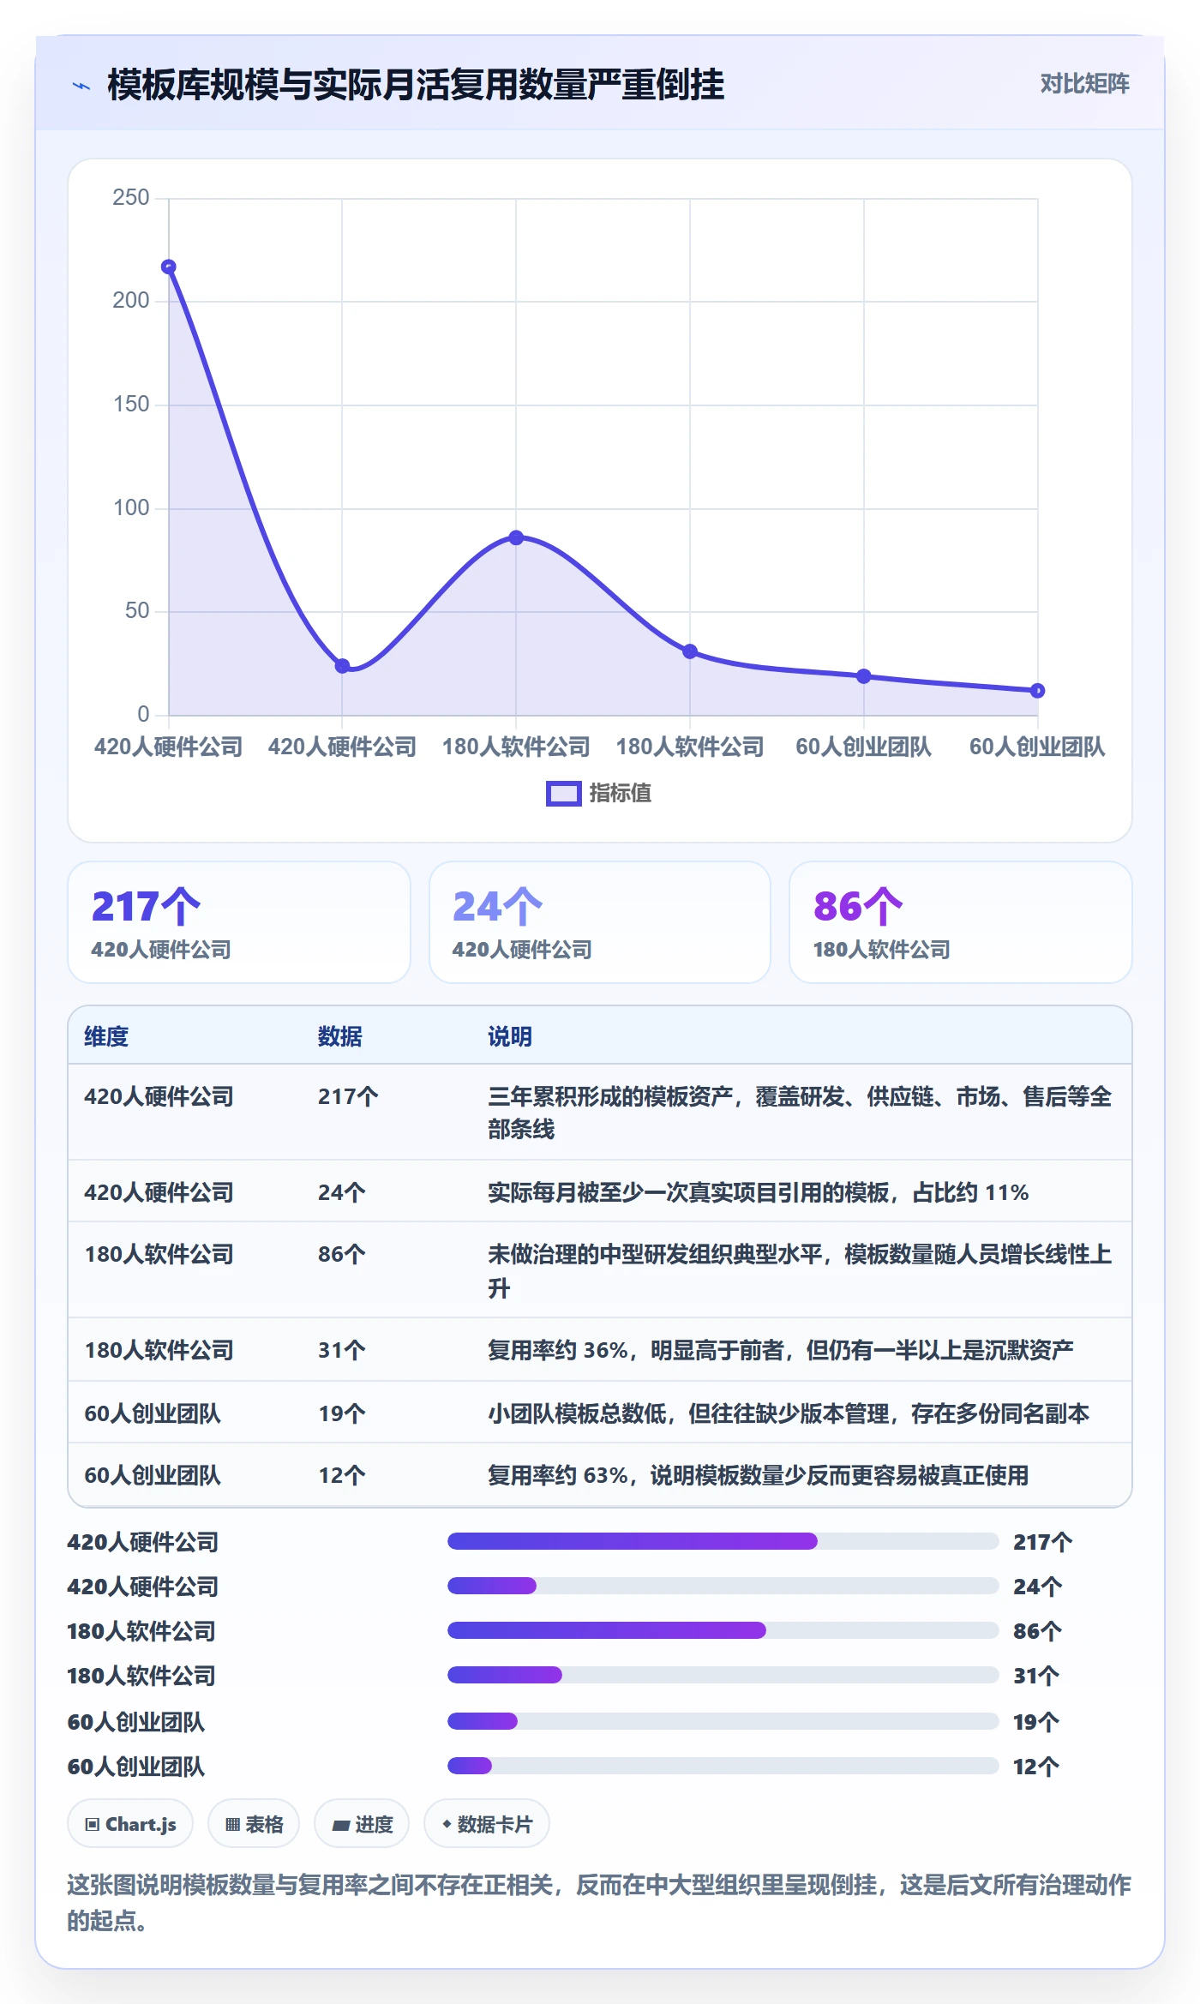The image size is (1200, 2004).
Task: Select the 表格 tag chip
Action: coord(254,1824)
